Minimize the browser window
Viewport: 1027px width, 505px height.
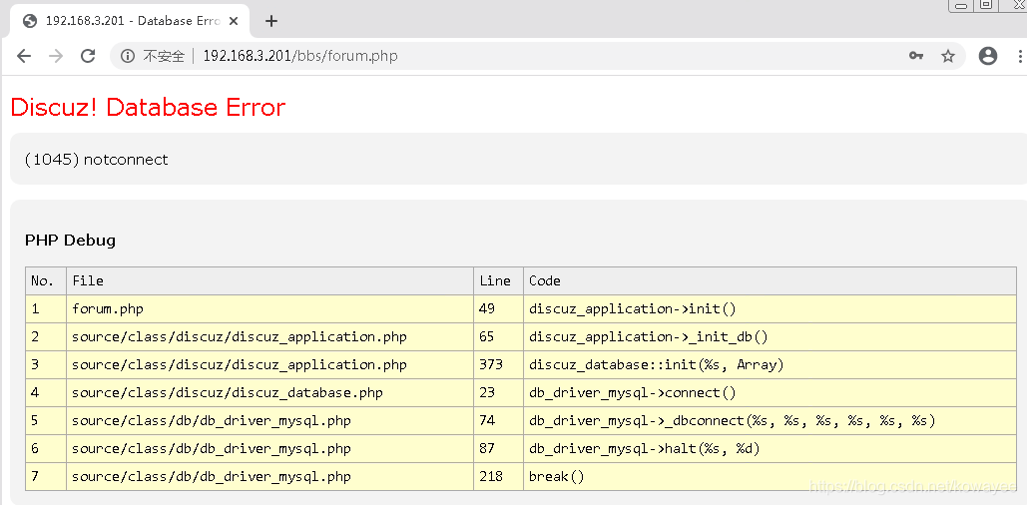[x=961, y=5]
